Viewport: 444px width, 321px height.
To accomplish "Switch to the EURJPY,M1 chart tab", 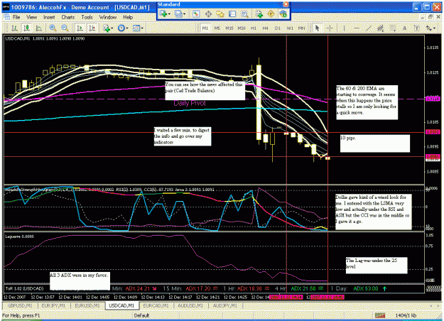I will tap(53, 305).
